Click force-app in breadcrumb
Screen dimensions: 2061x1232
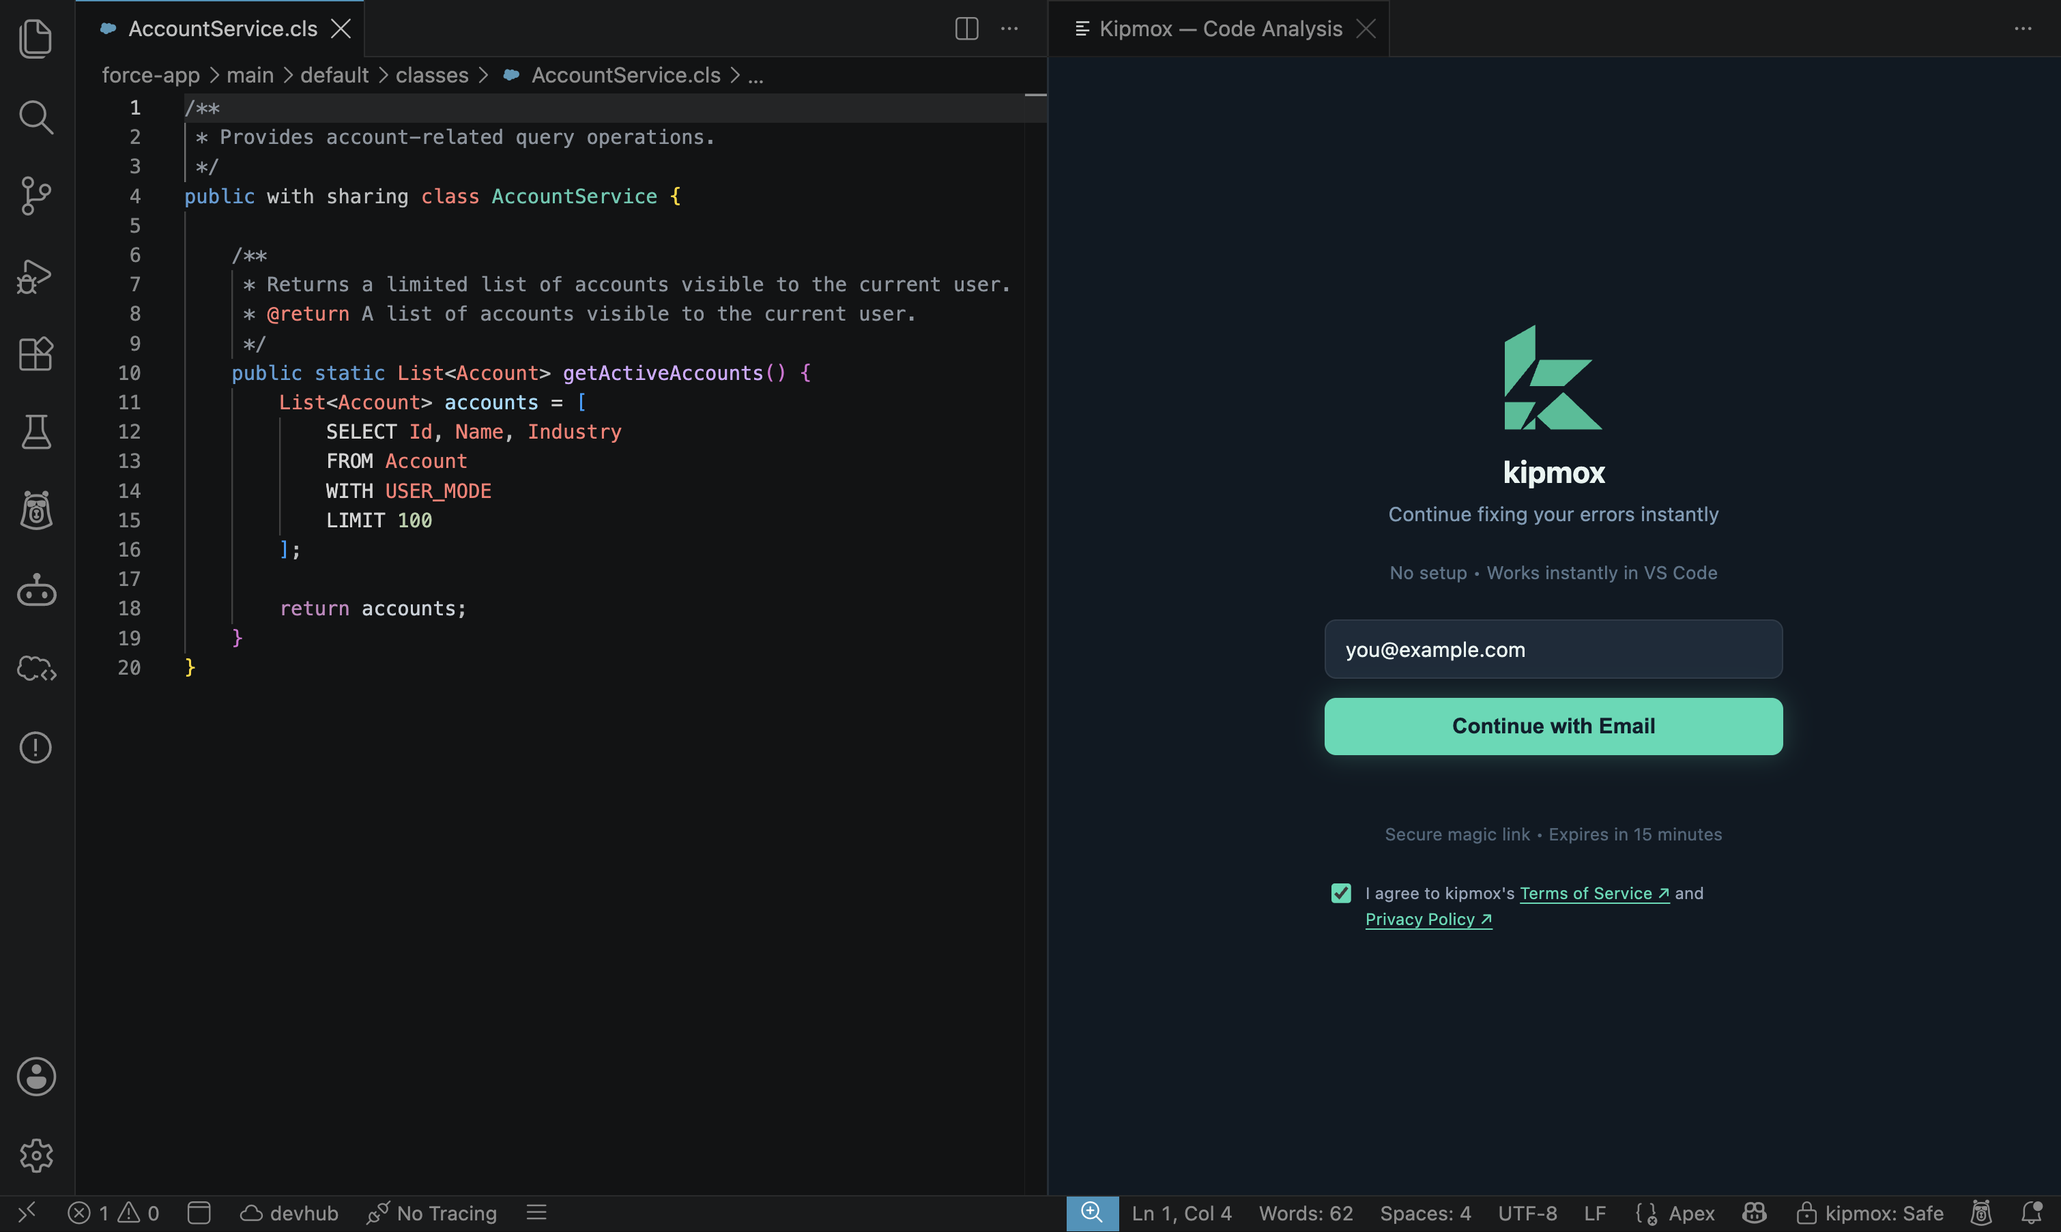[150, 75]
